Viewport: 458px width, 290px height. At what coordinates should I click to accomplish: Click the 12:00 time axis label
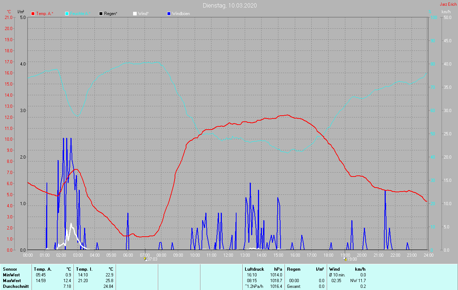(228, 255)
